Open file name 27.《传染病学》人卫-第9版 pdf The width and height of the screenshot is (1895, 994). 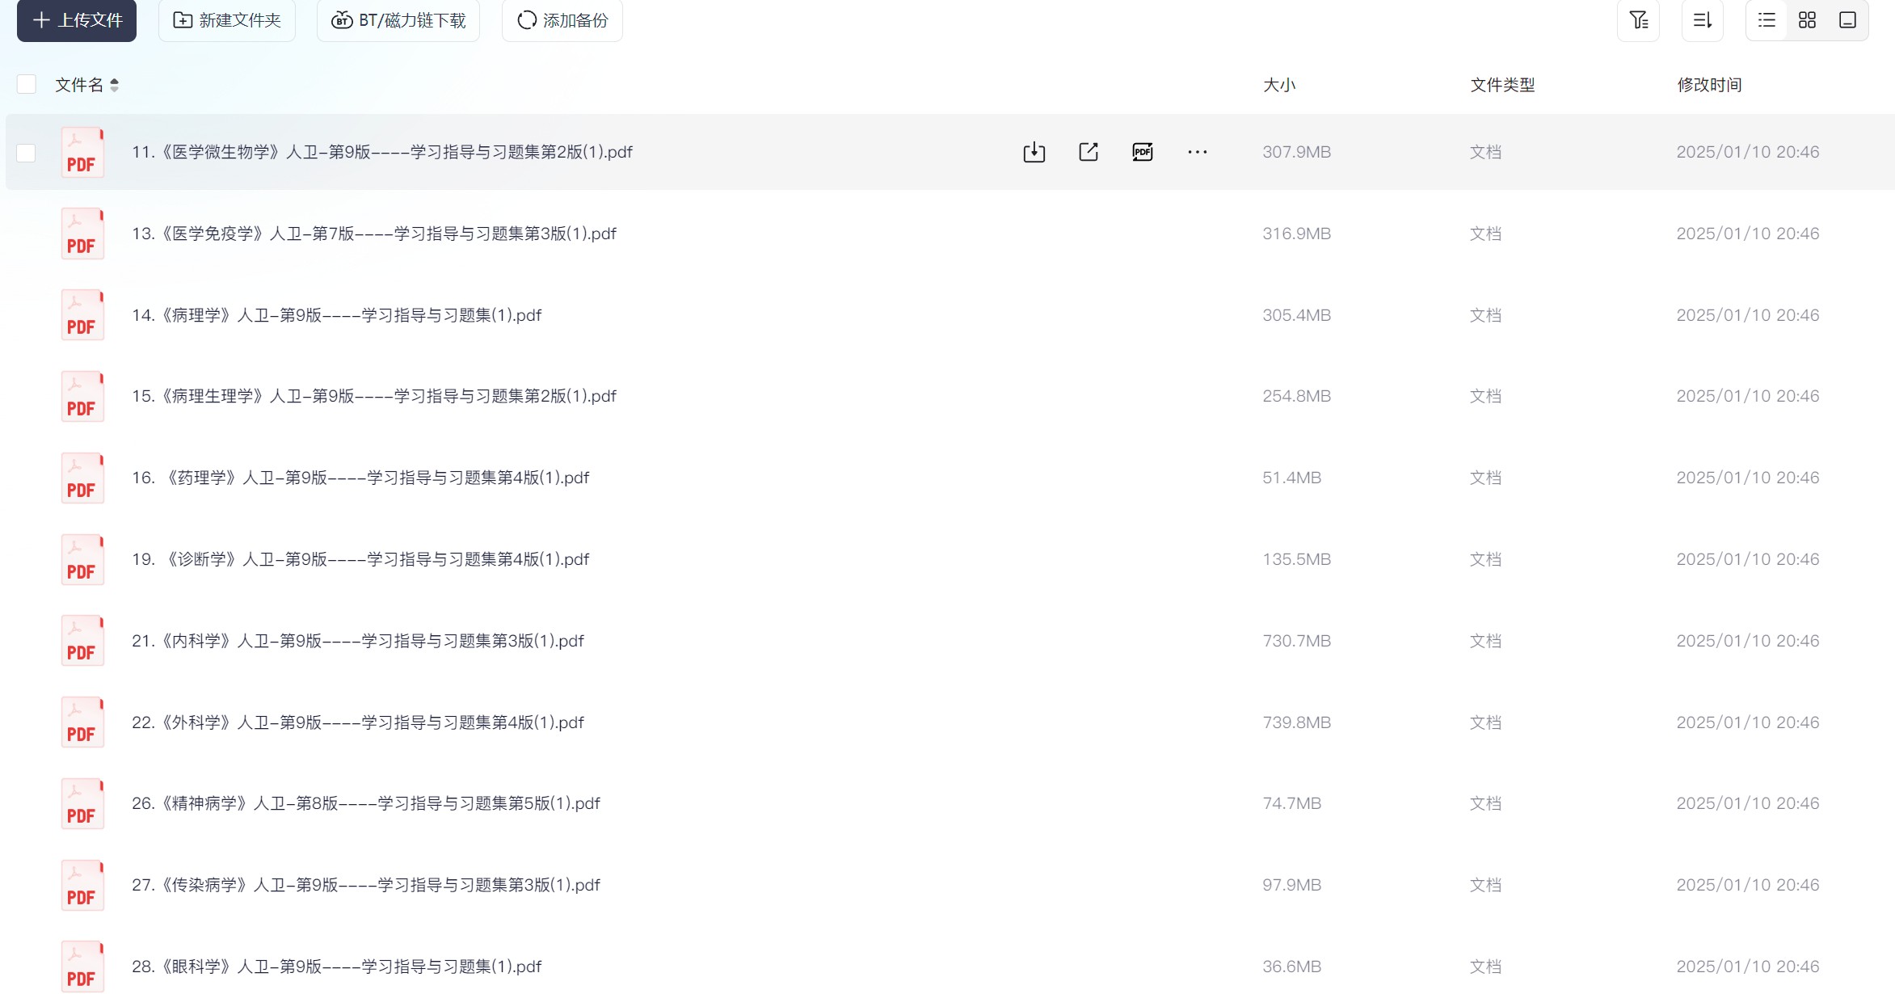366,885
